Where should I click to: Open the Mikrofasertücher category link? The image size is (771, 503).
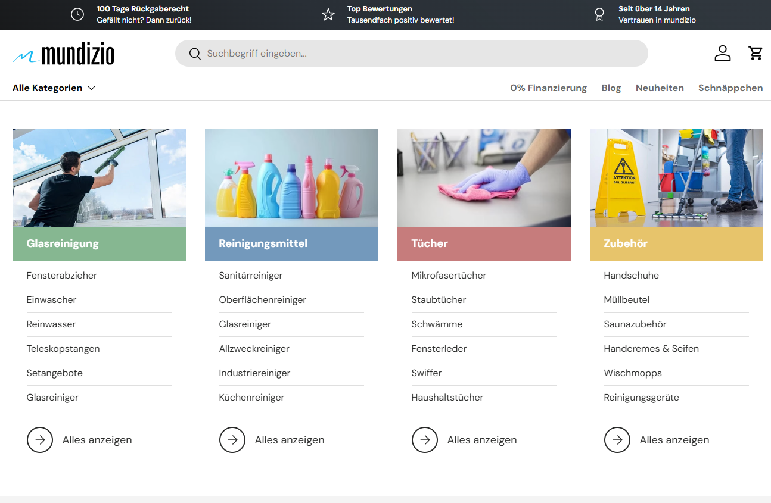[449, 276]
